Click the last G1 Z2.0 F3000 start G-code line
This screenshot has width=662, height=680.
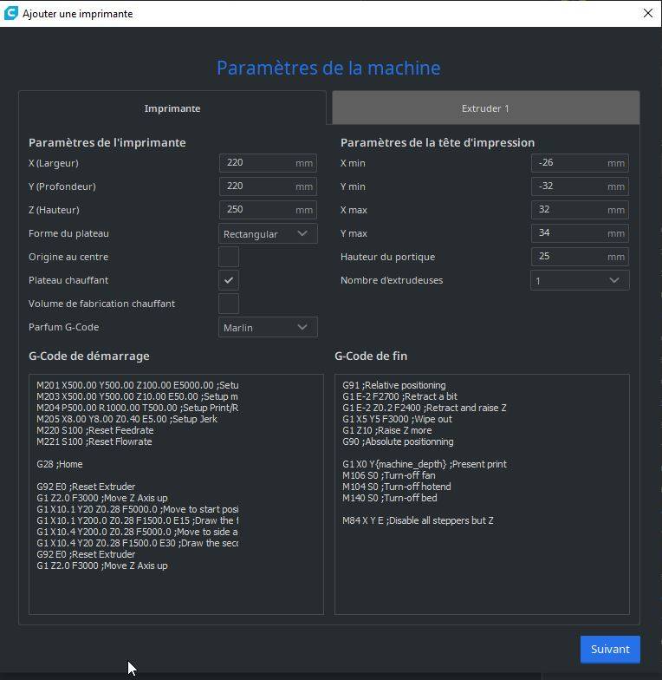[x=102, y=566]
